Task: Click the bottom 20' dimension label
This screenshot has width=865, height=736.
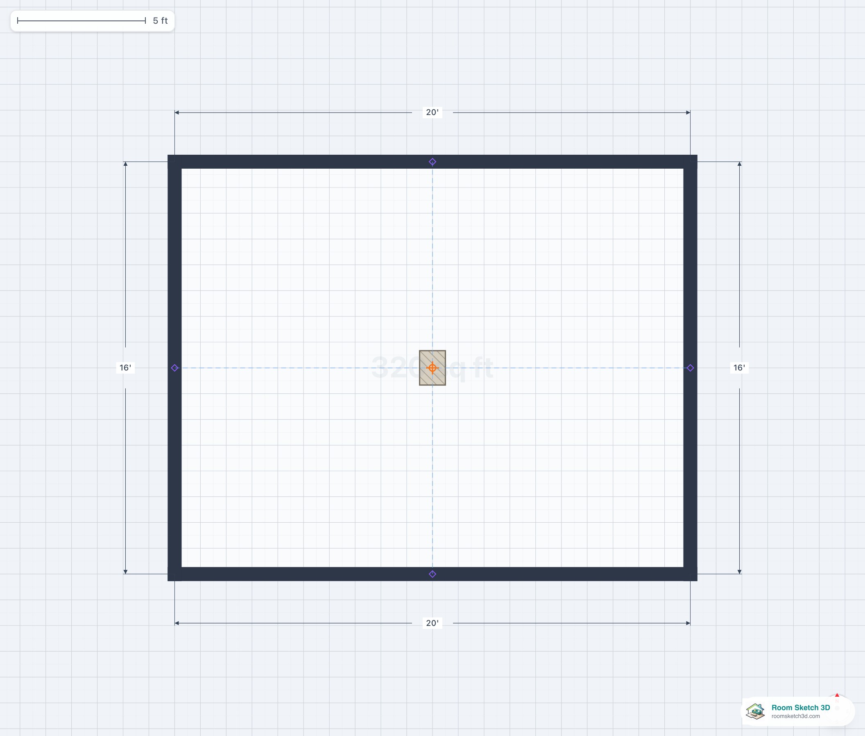Action: 432,623
